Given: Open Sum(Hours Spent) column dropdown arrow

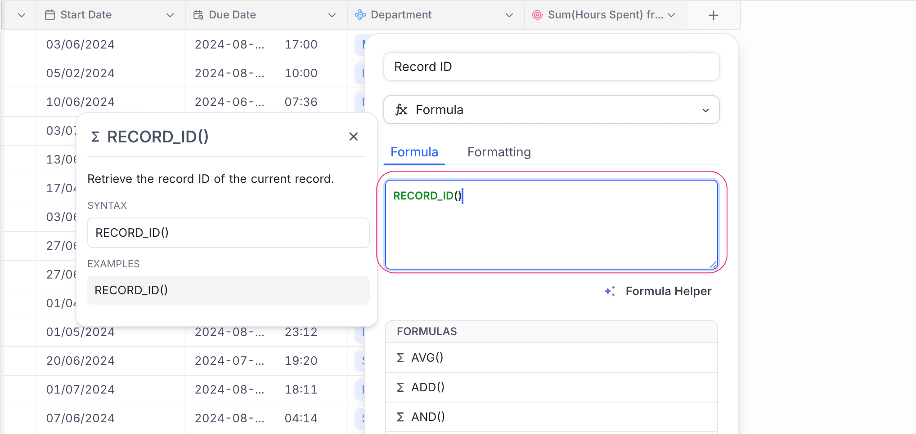Looking at the screenshot, I should (x=671, y=15).
